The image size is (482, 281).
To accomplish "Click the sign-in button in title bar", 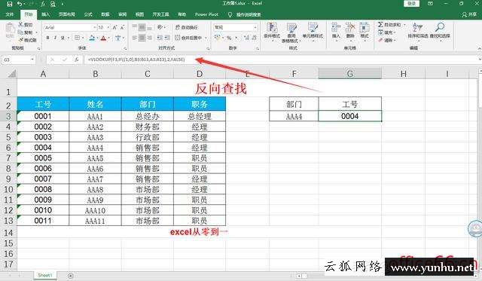I will [x=412, y=4].
